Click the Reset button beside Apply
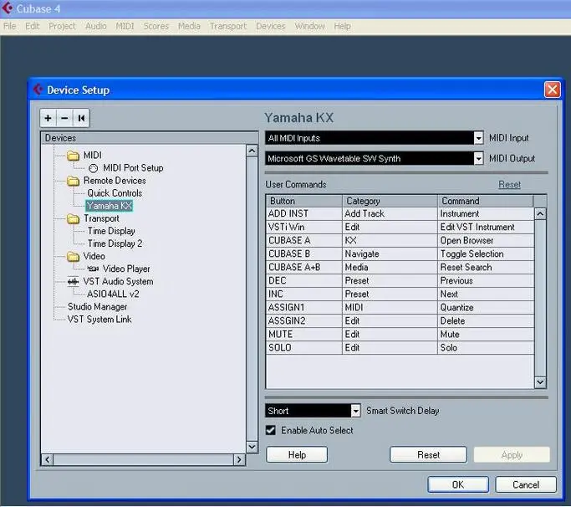This screenshot has width=571, height=507. 428,454
